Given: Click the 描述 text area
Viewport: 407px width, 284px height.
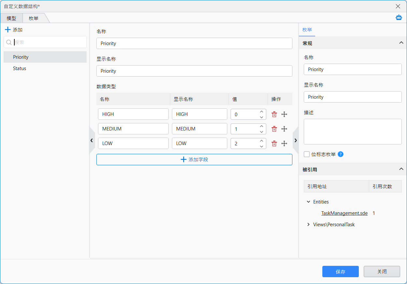Looking at the screenshot, I should [353, 131].
